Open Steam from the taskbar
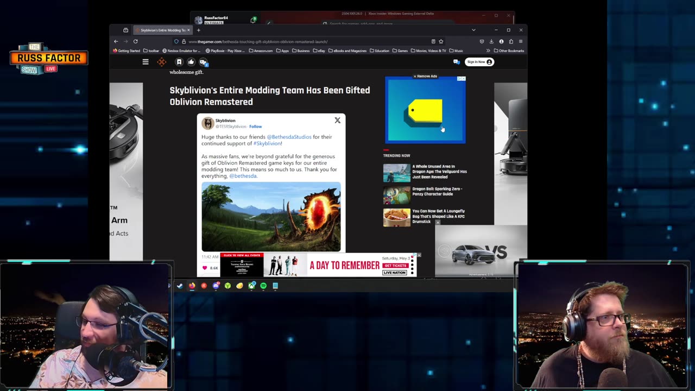Viewport: 695px width, 391px height. tap(180, 286)
